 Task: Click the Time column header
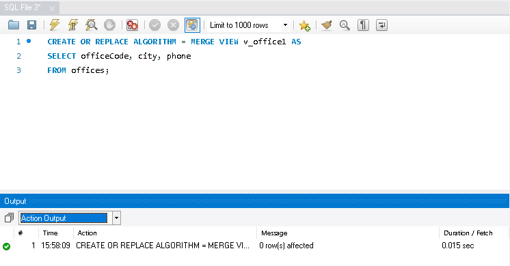click(50, 233)
